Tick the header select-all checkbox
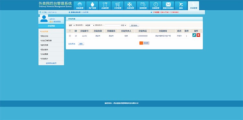This screenshot has height=120, width=243. point(70,31)
